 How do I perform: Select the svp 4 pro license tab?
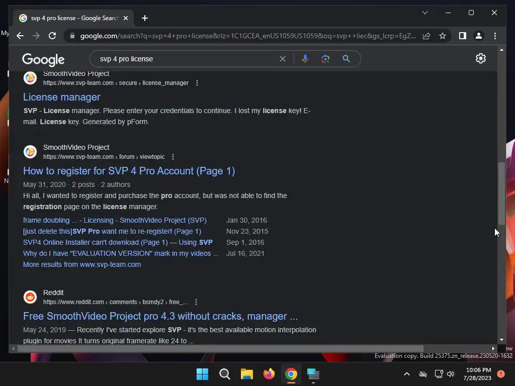[x=73, y=18]
